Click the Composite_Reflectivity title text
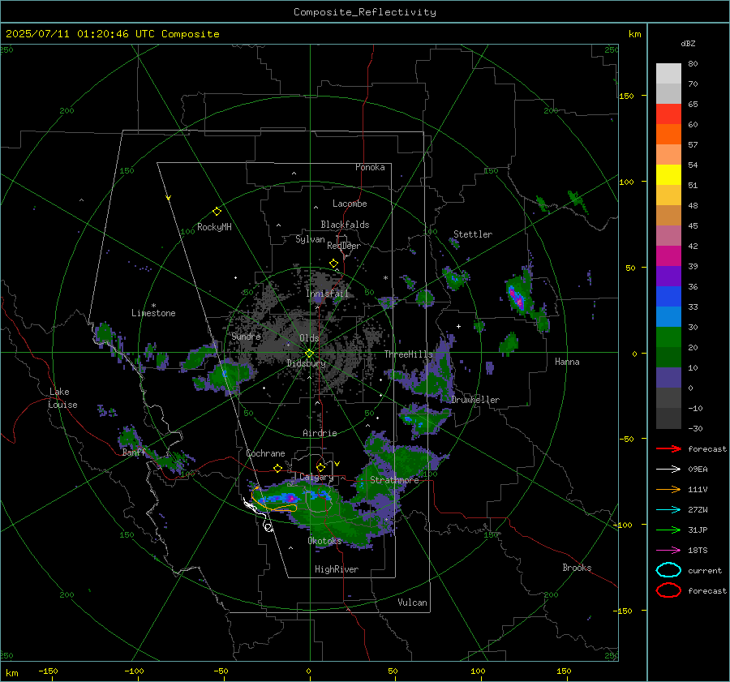The image size is (730, 682). [365, 12]
